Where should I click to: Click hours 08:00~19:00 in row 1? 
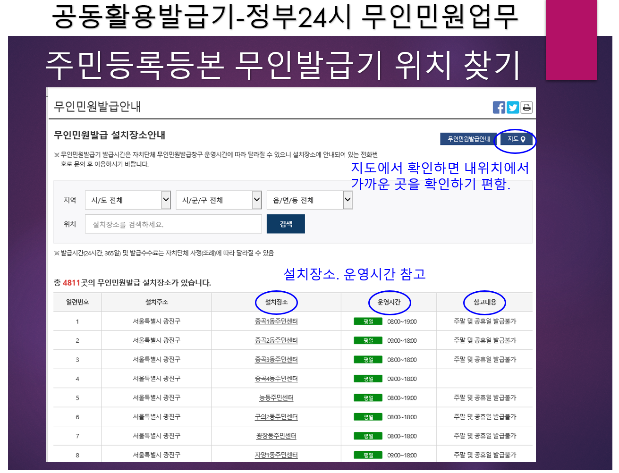pyautogui.click(x=402, y=321)
